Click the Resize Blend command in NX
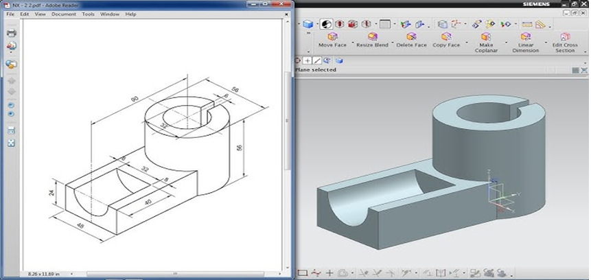This screenshot has width=591, height=280. pos(373,40)
